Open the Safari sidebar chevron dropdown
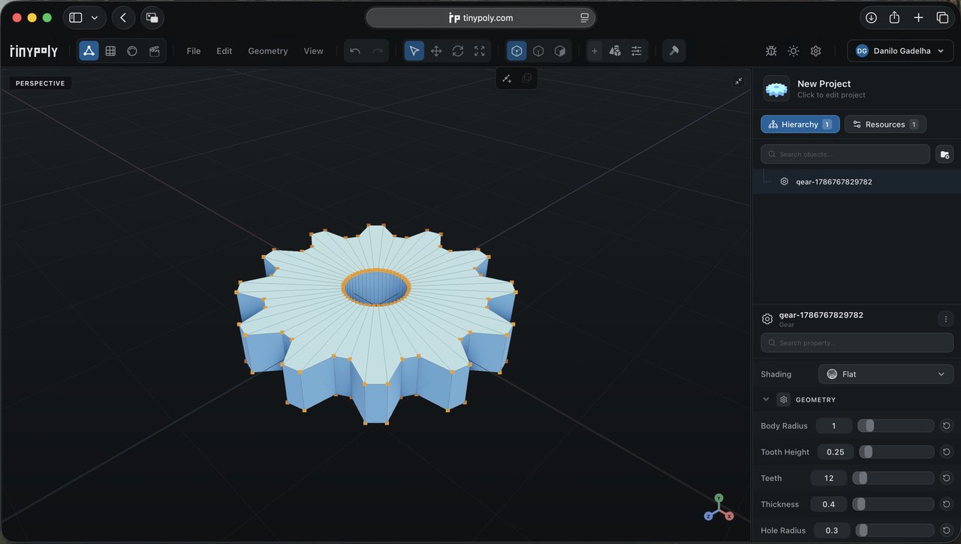 (95, 17)
